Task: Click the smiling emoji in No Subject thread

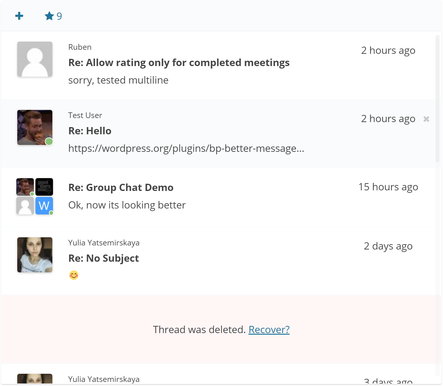Action: (74, 275)
